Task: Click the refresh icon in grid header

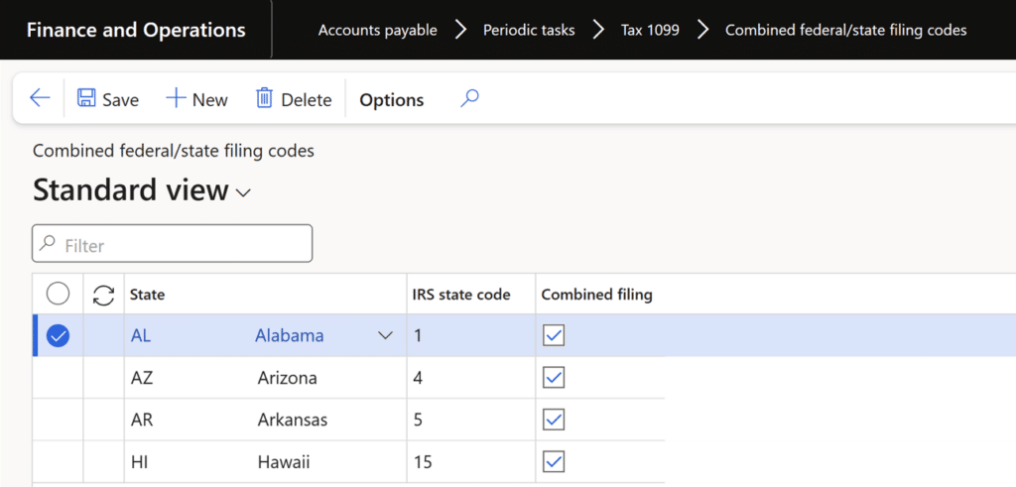Action: (103, 294)
